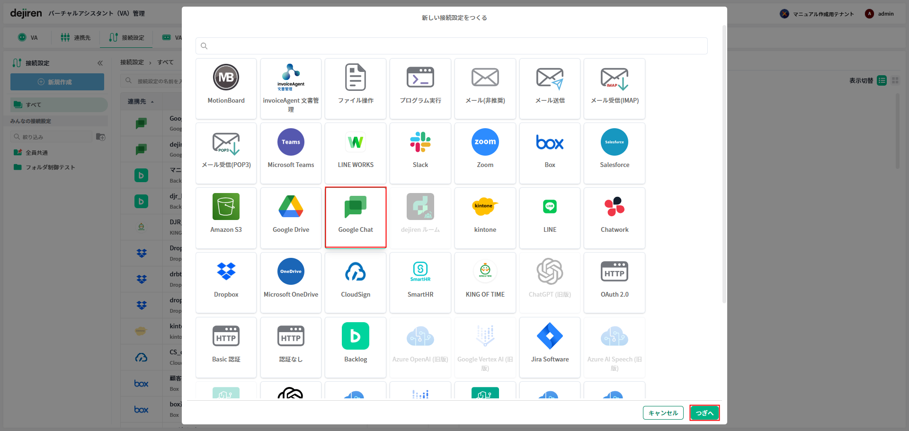Open the admin user menu
Screen dimensions: 909x431
(880, 14)
